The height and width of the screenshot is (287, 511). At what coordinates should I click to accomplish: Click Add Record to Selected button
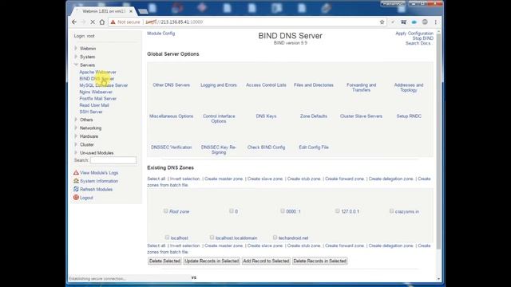pyautogui.click(x=266, y=261)
